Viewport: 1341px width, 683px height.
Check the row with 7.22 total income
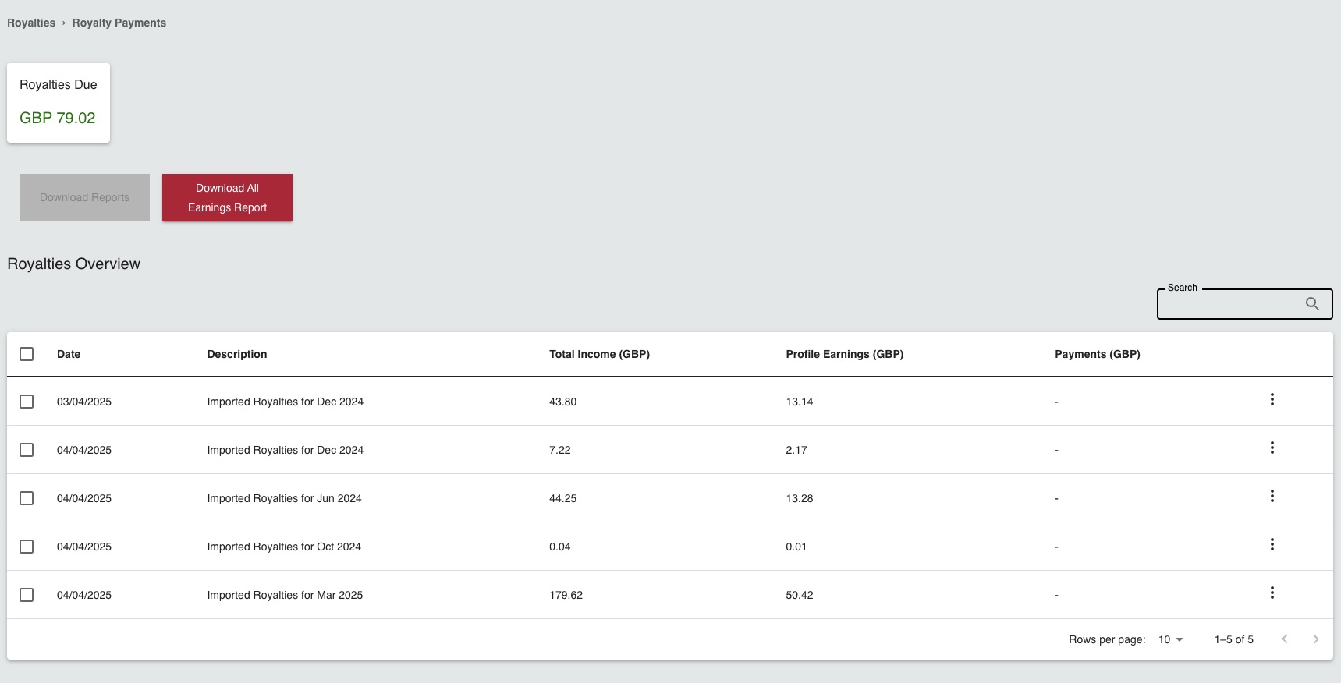point(27,450)
